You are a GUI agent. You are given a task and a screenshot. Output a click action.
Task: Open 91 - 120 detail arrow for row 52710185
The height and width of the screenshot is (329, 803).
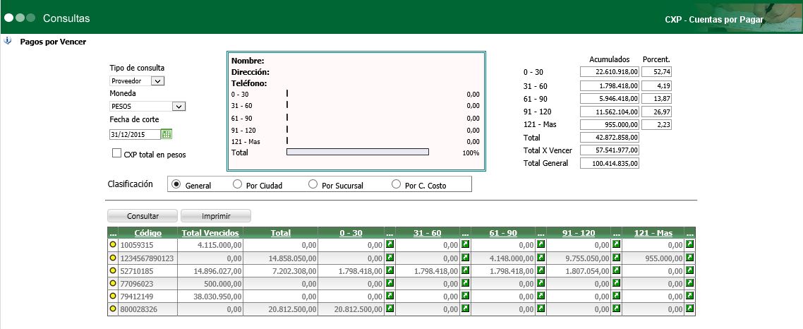[x=616, y=270]
